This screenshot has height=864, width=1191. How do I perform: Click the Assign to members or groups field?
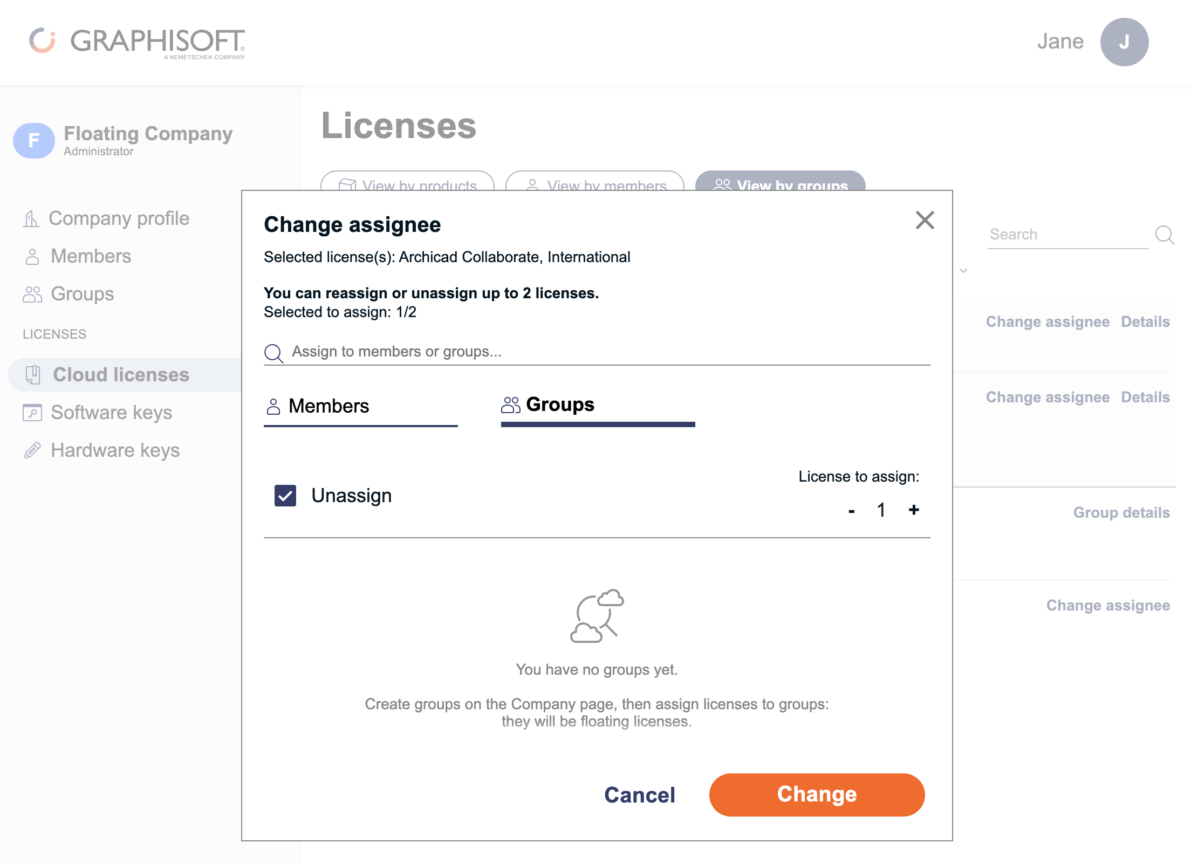pyautogui.click(x=610, y=352)
